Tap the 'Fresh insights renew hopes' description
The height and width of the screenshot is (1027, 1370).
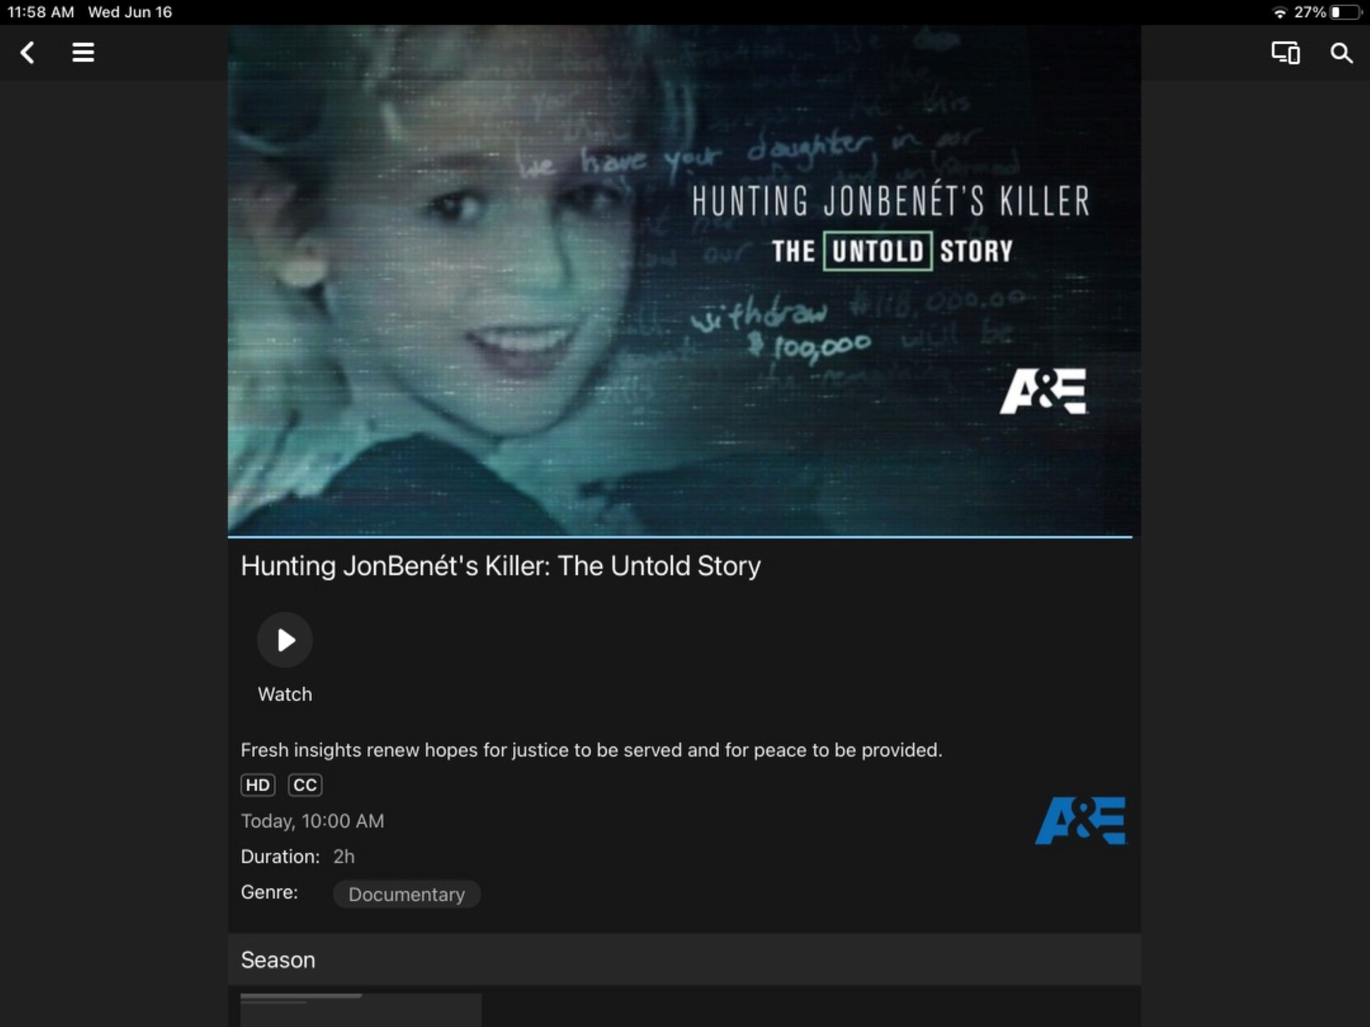[x=592, y=750]
